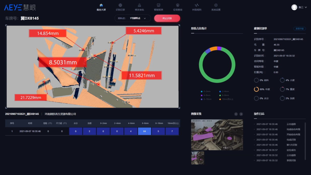Open 系统设置 system settings gear icon

pyautogui.click(x=216, y=5)
